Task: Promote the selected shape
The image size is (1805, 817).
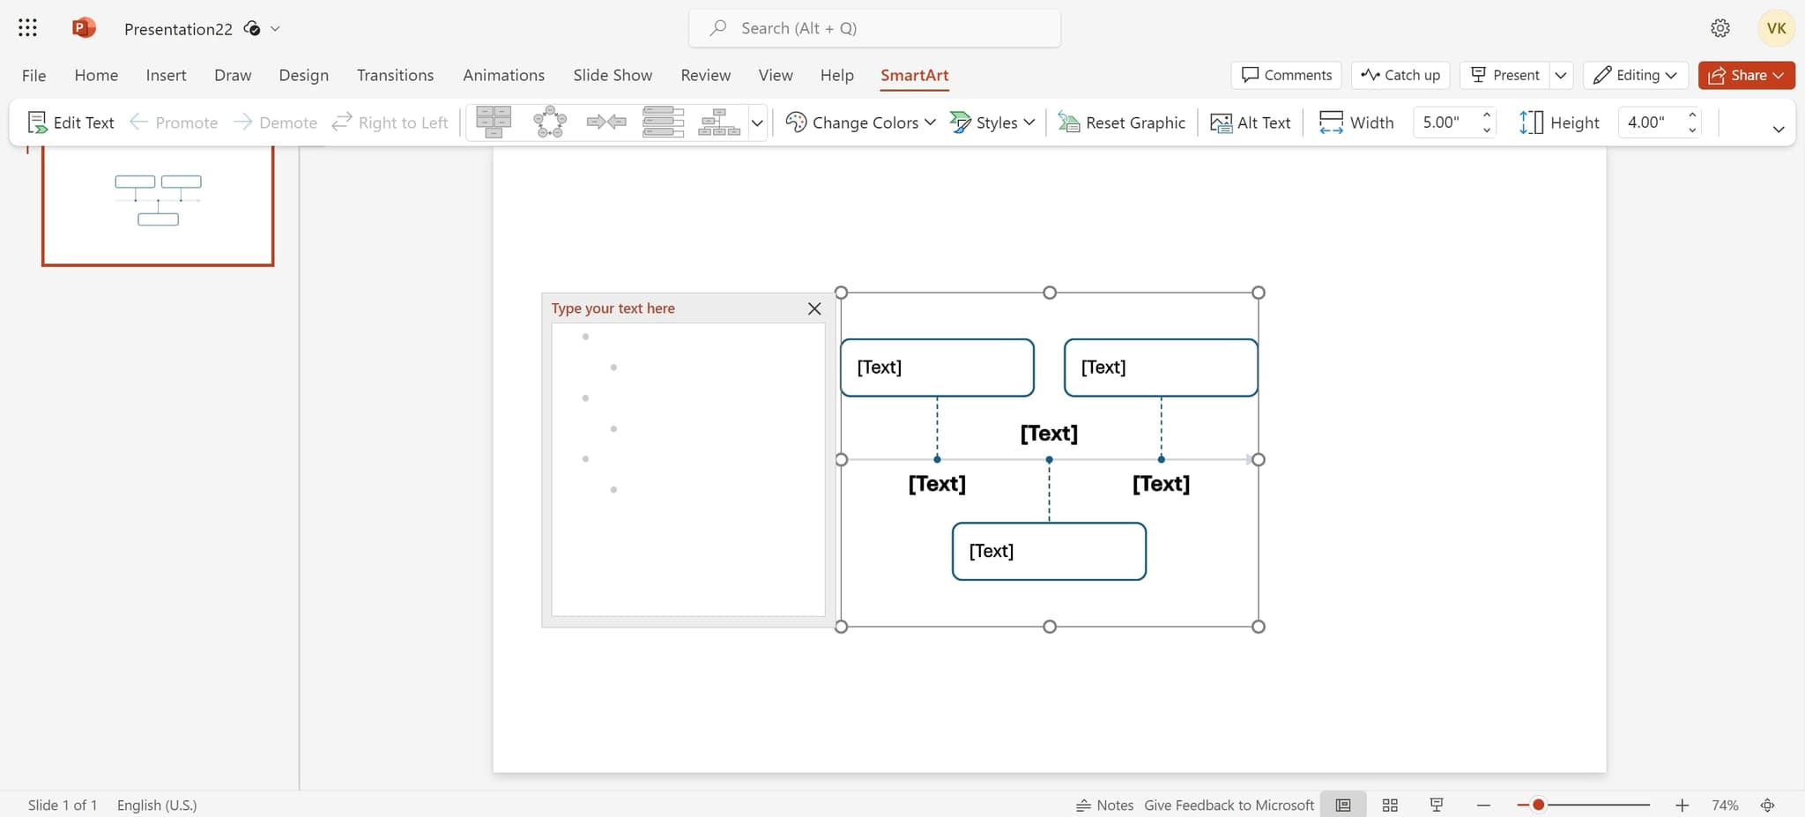Action: pos(173,123)
